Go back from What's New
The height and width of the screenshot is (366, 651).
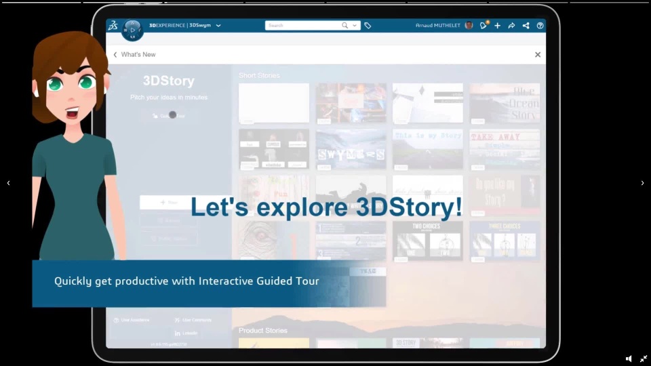coord(115,54)
